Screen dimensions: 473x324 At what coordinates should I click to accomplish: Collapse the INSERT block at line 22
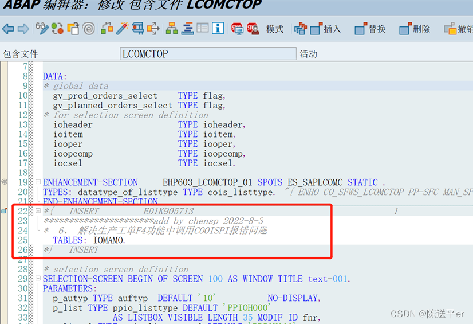coord(38,210)
